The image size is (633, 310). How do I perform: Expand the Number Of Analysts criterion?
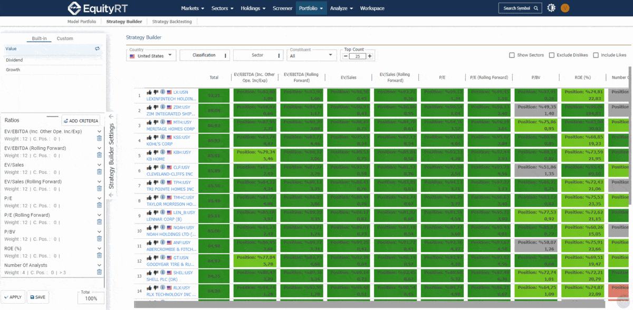pos(99,265)
